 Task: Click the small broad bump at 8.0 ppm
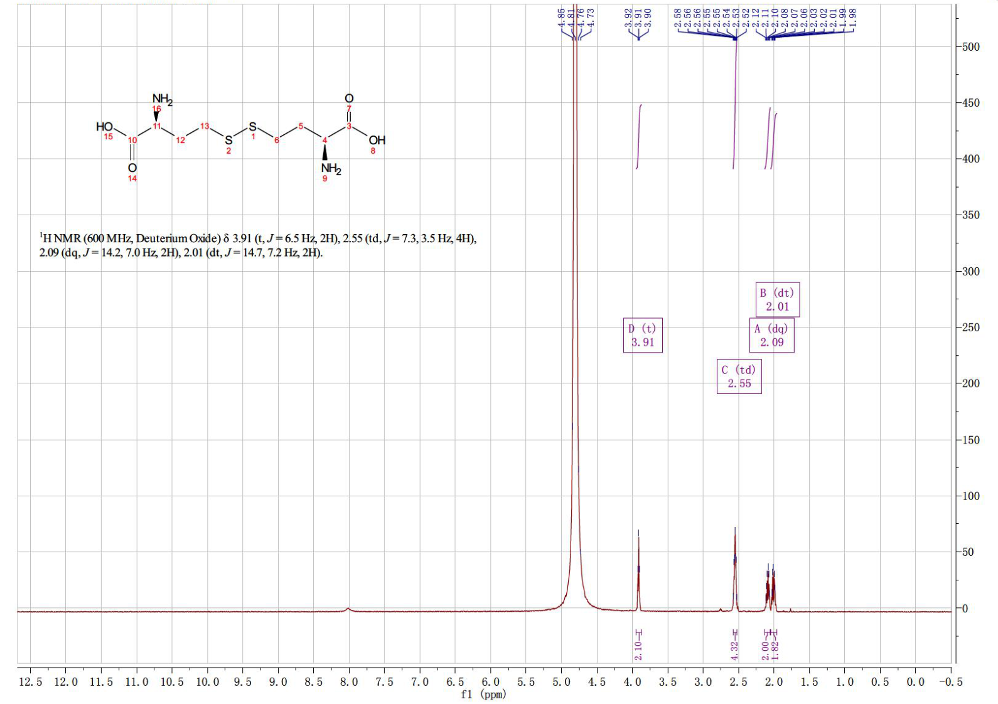[x=348, y=609]
